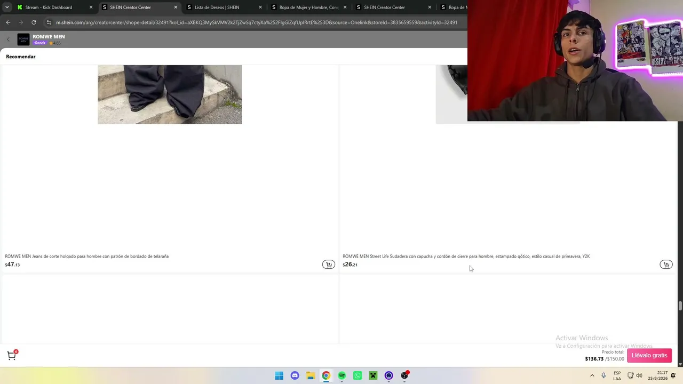The width and height of the screenshot is (683, 384).
Task: Open Google Chrome in the taskbar
Action: [326, 375]
